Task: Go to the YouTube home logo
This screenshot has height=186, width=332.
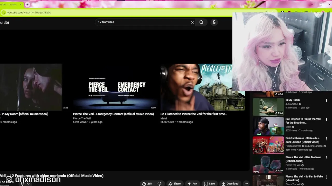Action: click(x=4, y=22)
